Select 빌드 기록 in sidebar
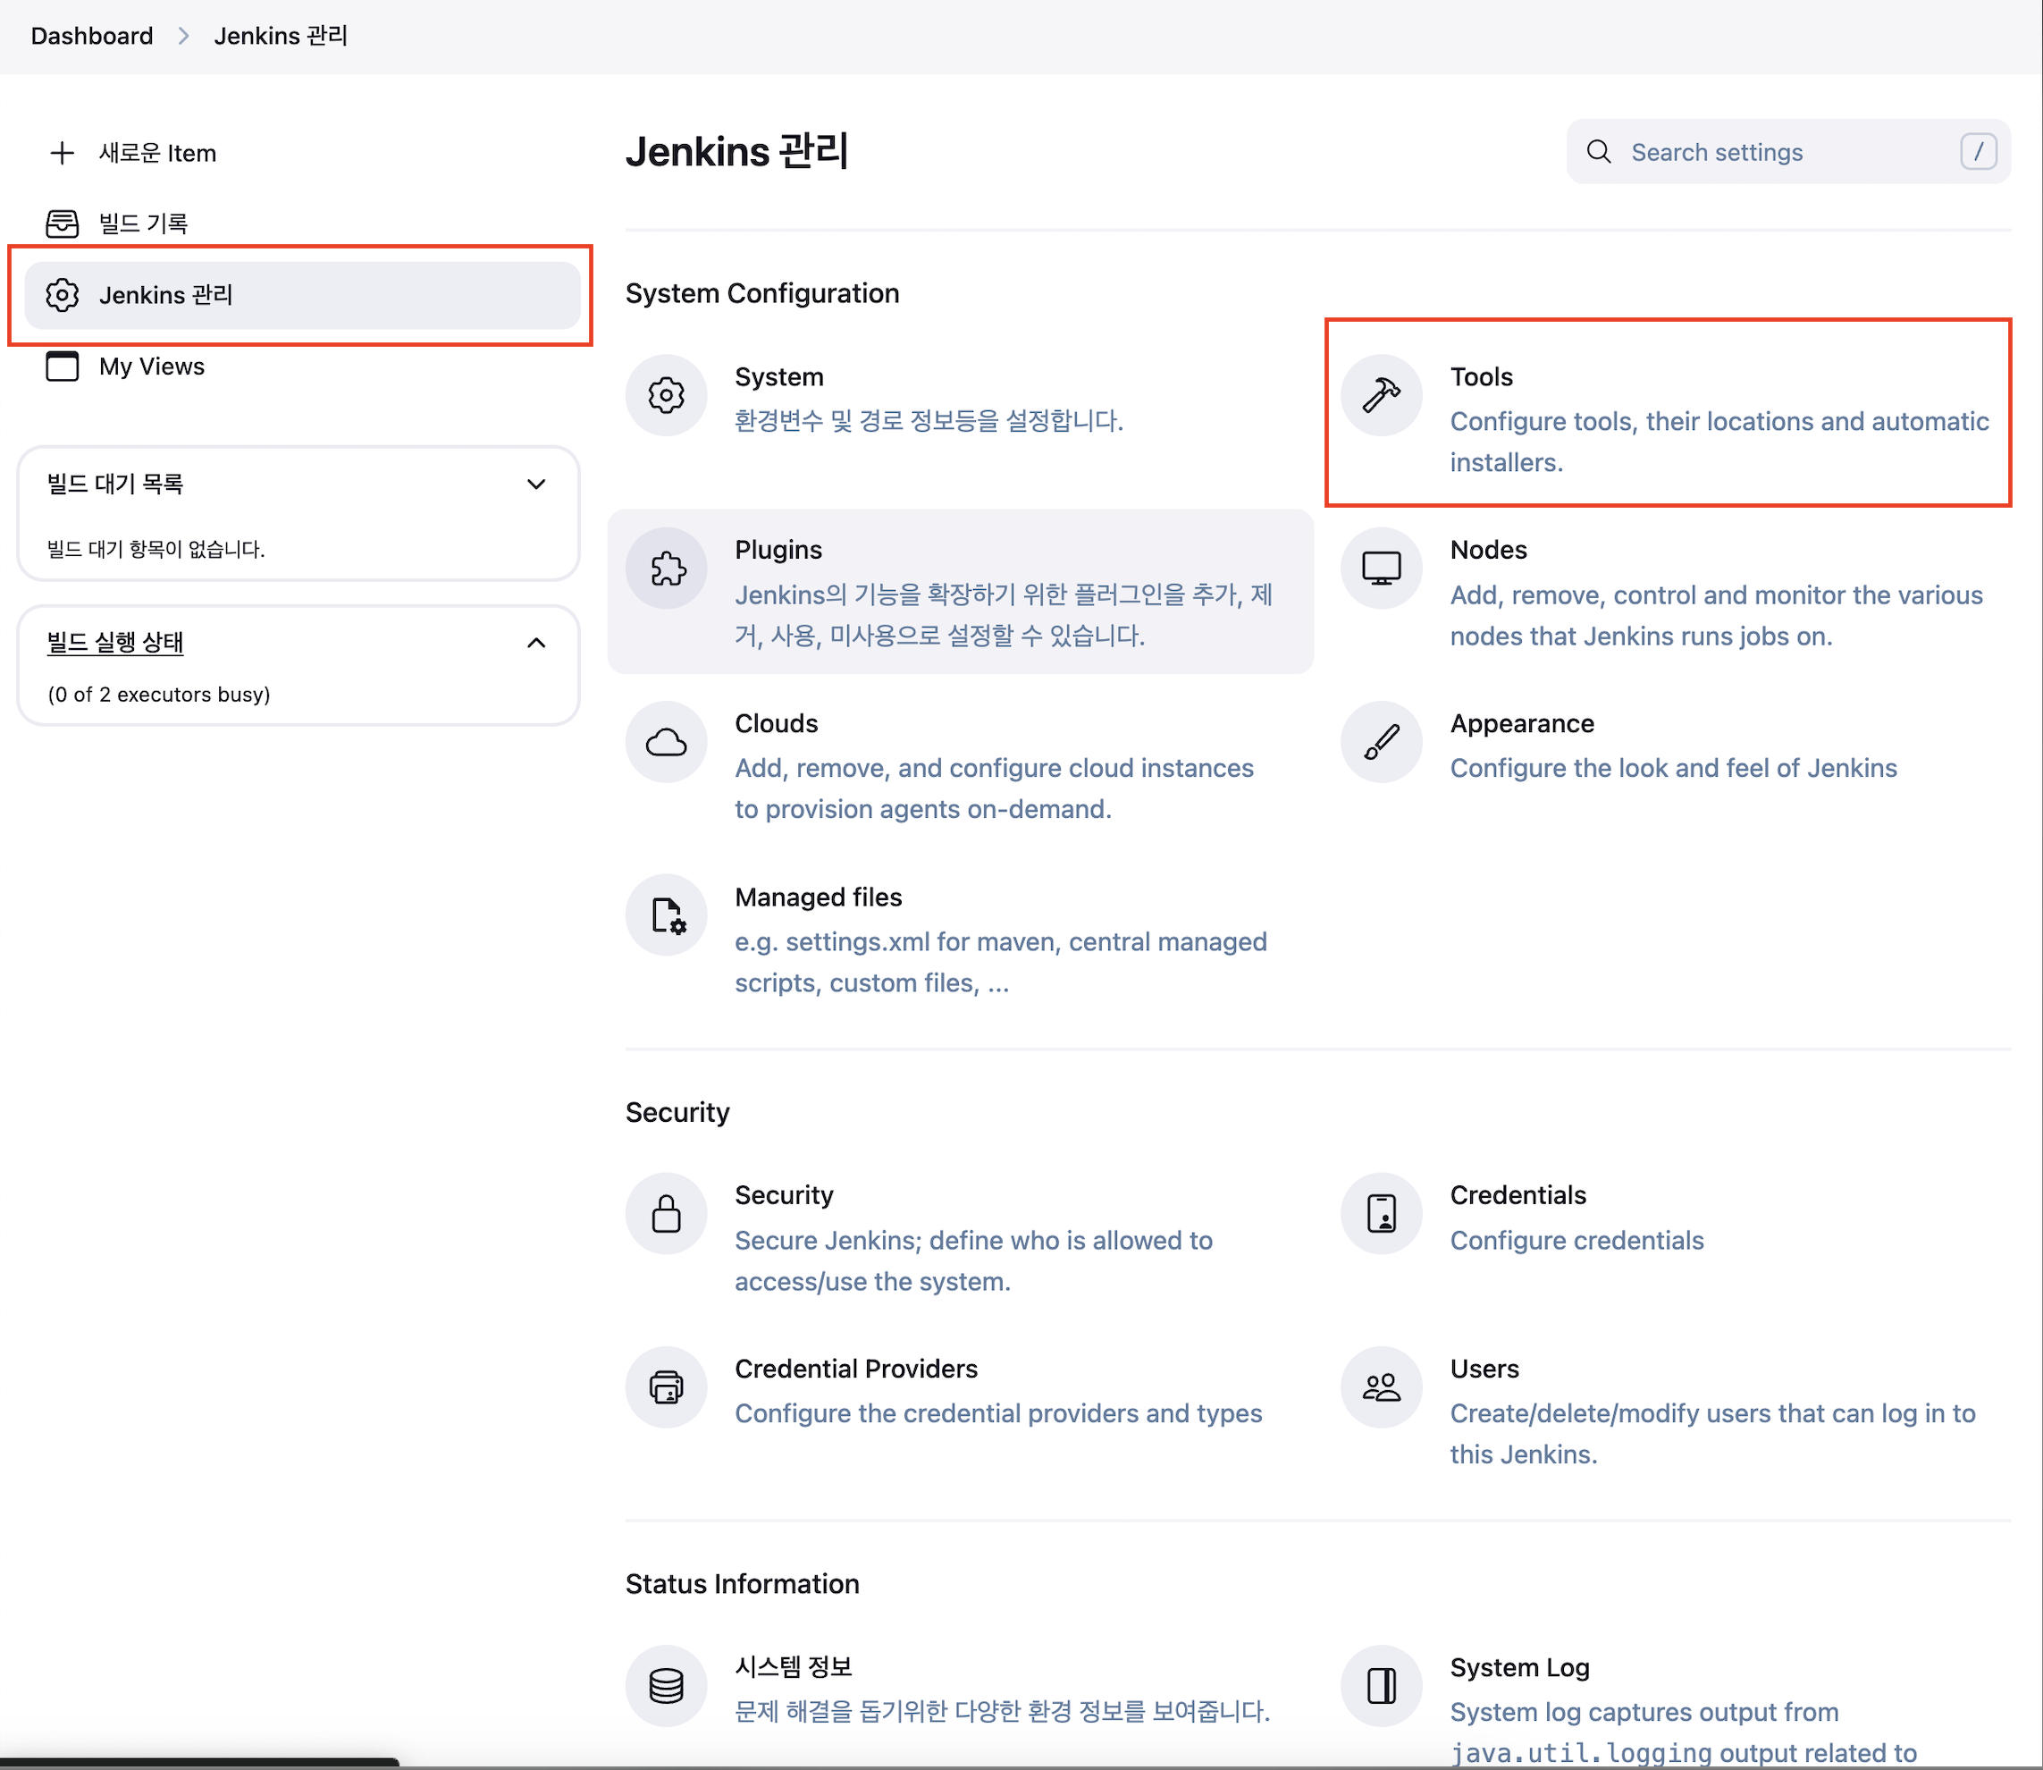Image resolution: width=2043 pixels, height=1770 pixels. point(142,223)
